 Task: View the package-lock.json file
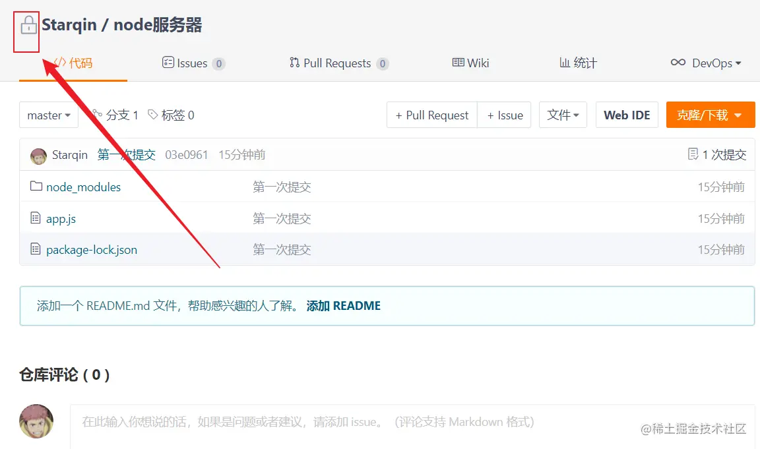[92, 249]
